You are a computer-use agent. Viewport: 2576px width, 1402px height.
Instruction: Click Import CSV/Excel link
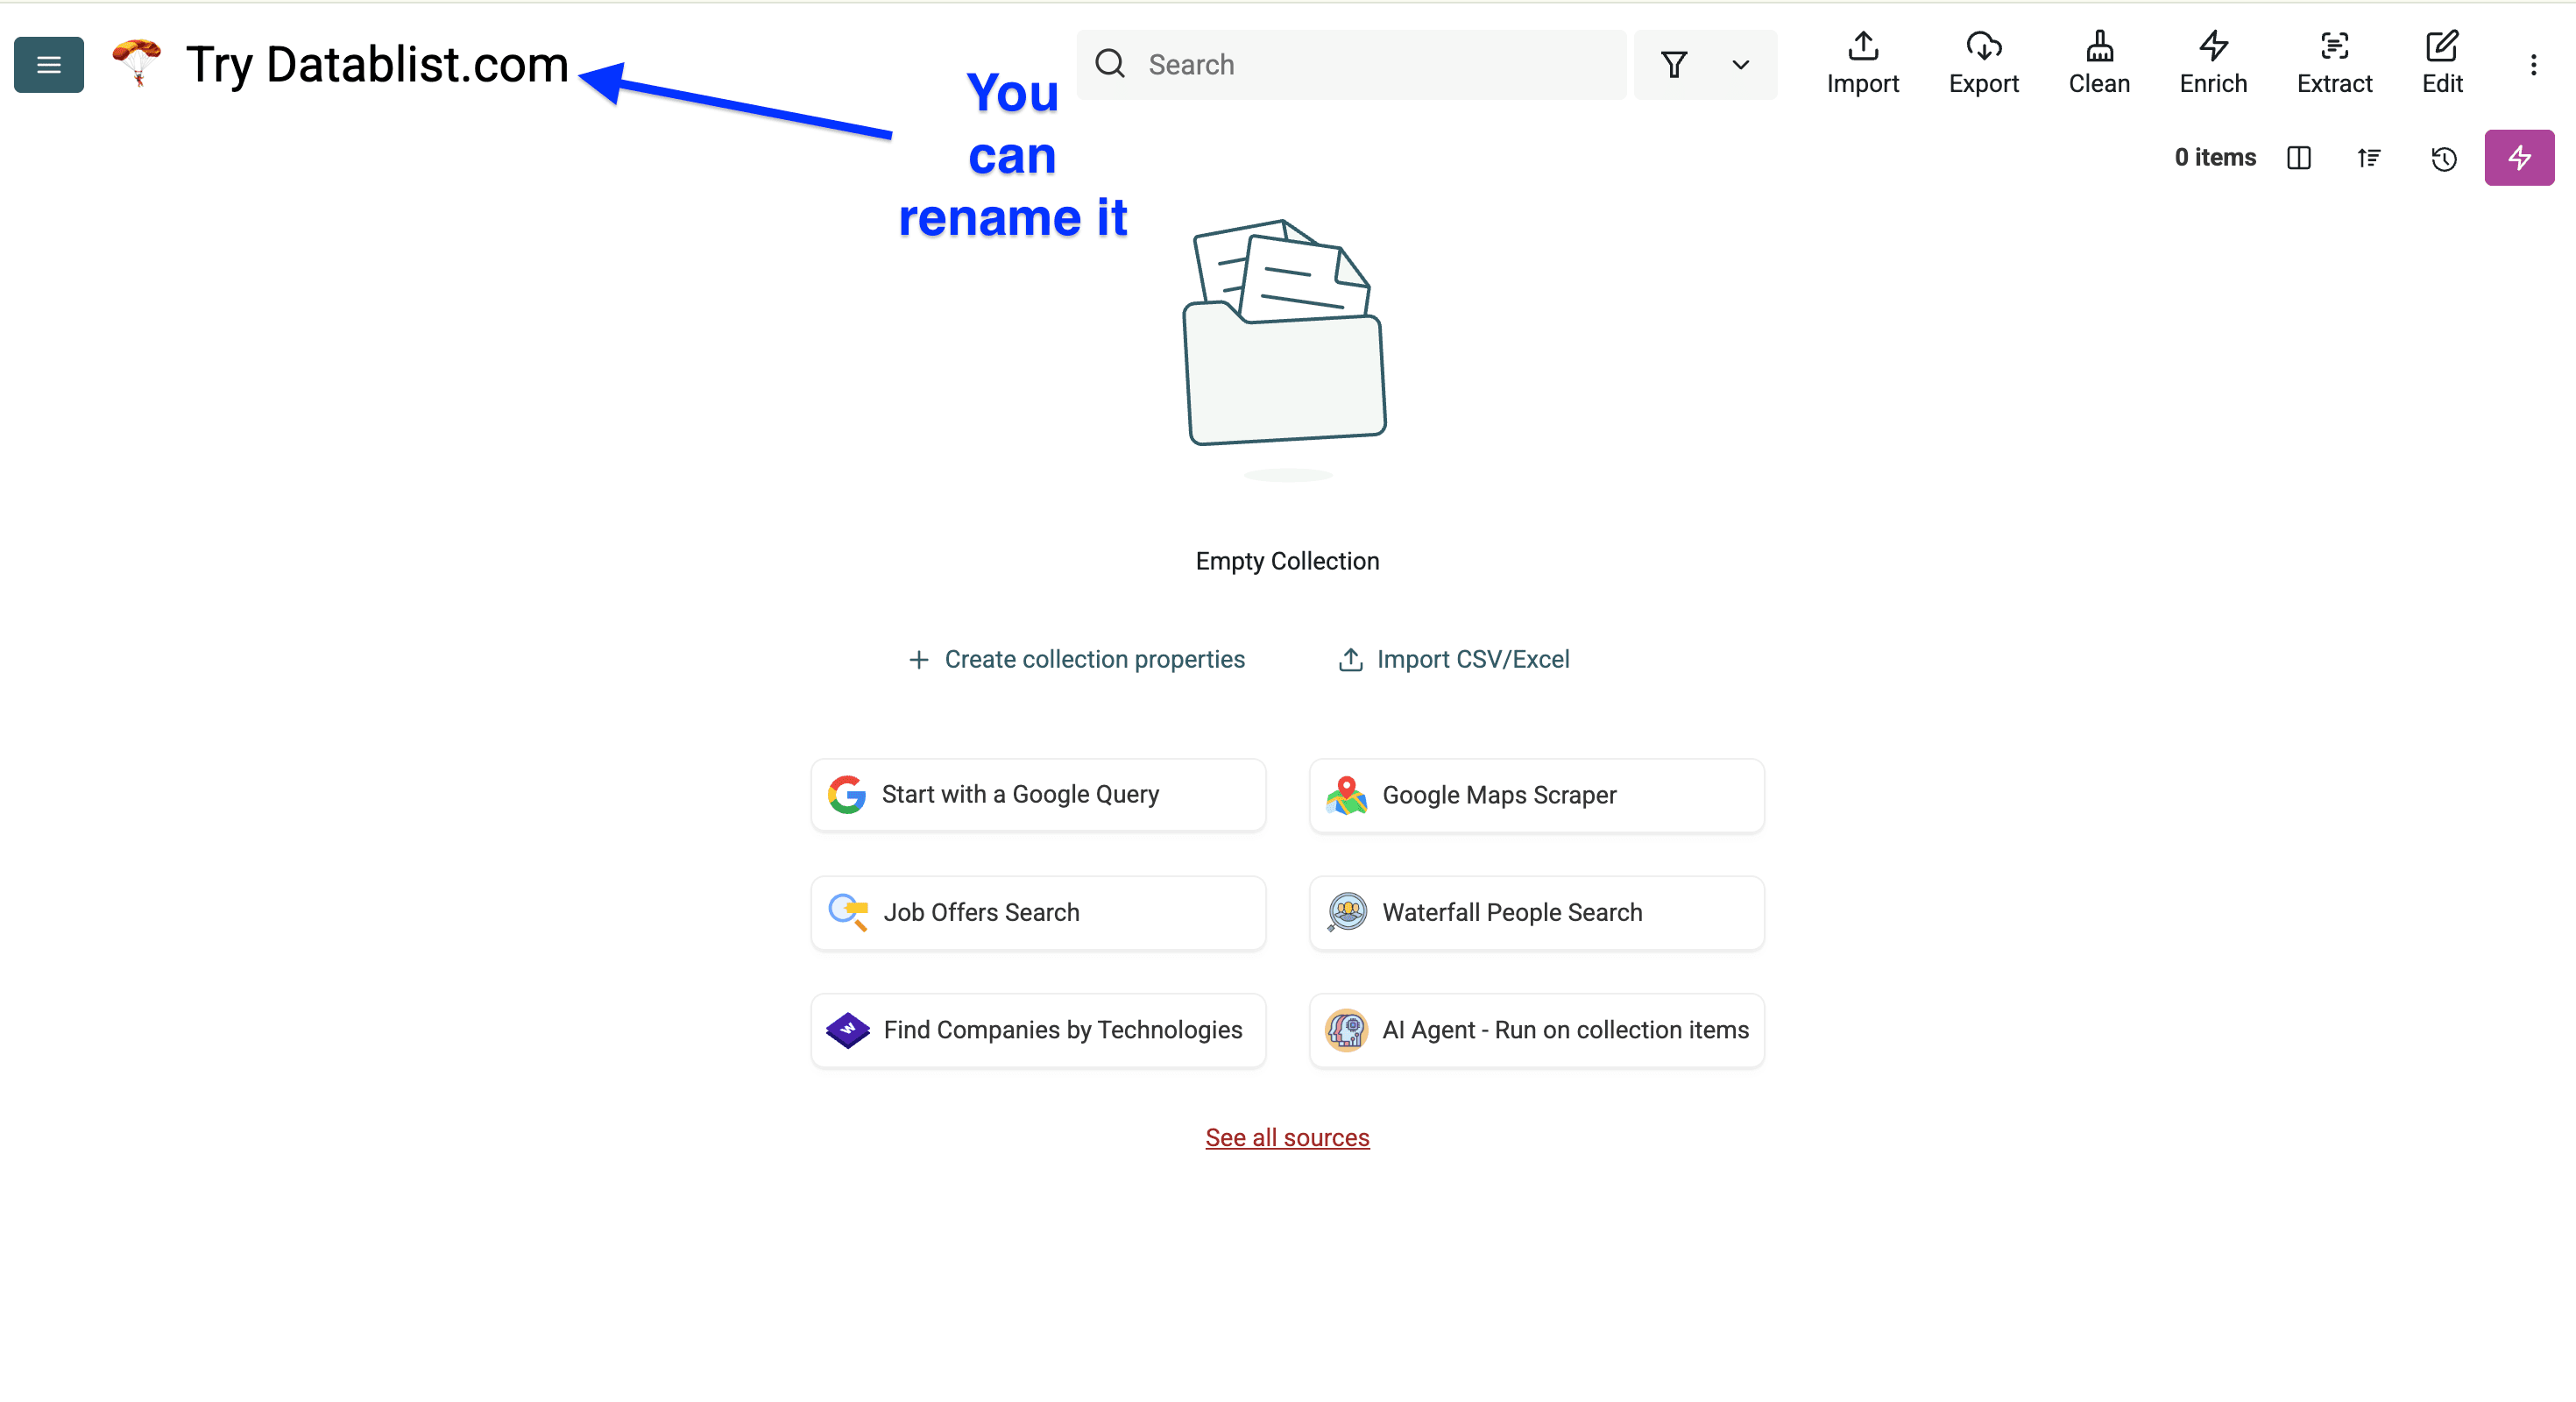(x=1453, y=659)
